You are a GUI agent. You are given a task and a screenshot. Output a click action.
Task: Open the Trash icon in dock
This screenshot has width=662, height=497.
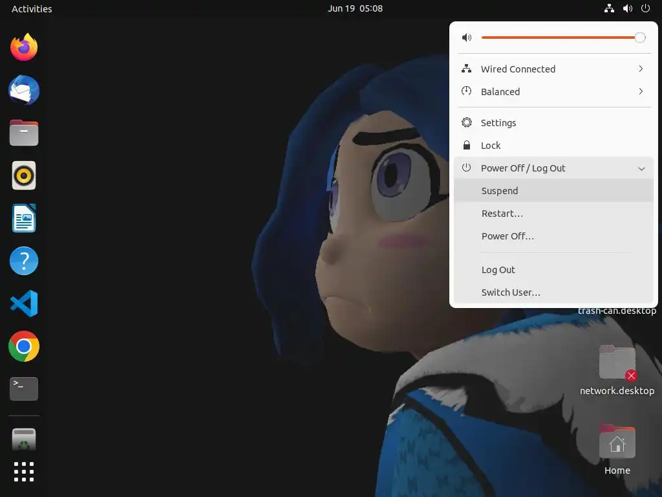(24, 439)
